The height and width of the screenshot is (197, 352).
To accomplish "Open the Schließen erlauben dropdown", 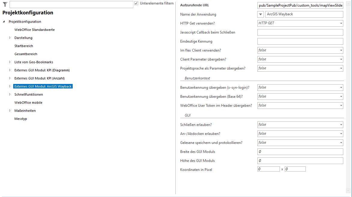I will (x=341, y=124).
